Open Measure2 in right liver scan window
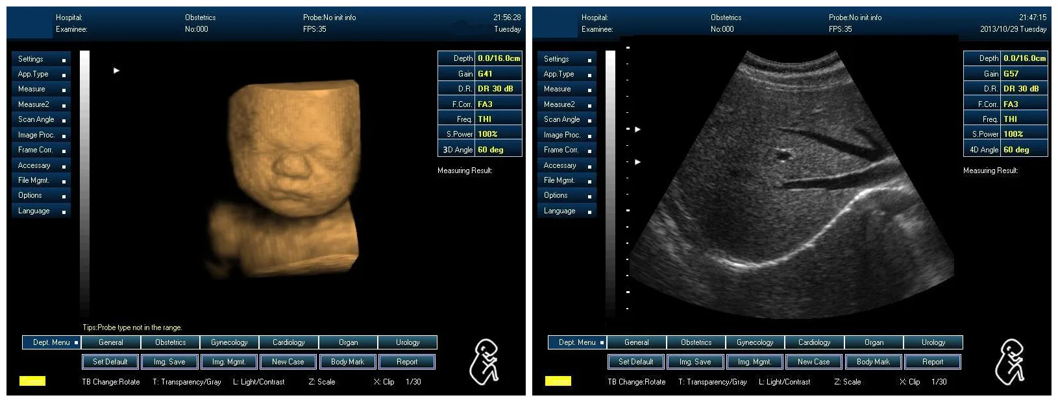Screen dimensions: 1058x402 click(x=567, y=104)
